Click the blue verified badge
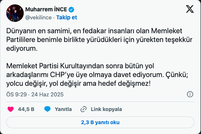Screen dimensions: 201x134 (x=71, y=9)
